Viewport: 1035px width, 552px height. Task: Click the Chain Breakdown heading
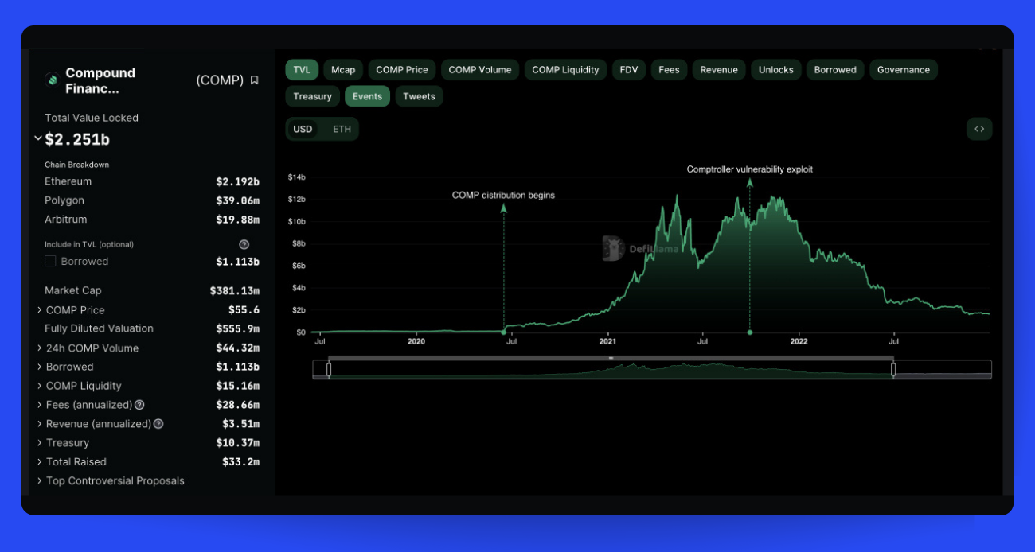pos(76,165)
